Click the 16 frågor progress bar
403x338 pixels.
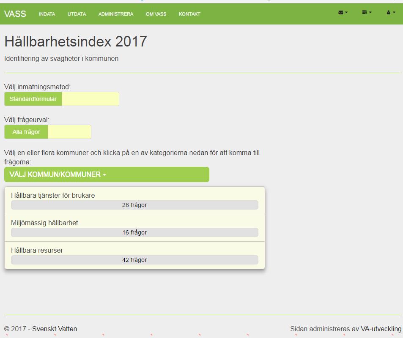134,232
